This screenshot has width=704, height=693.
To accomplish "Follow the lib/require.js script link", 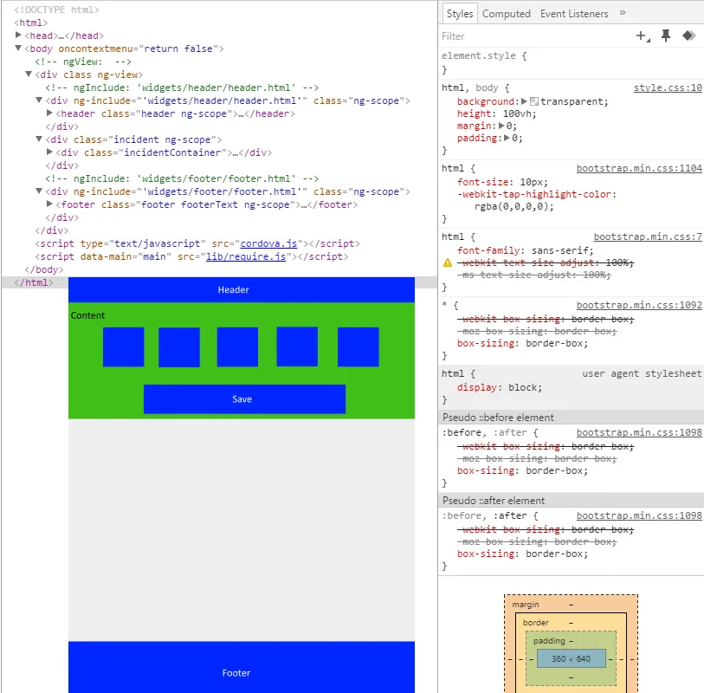I will point(246,256).
